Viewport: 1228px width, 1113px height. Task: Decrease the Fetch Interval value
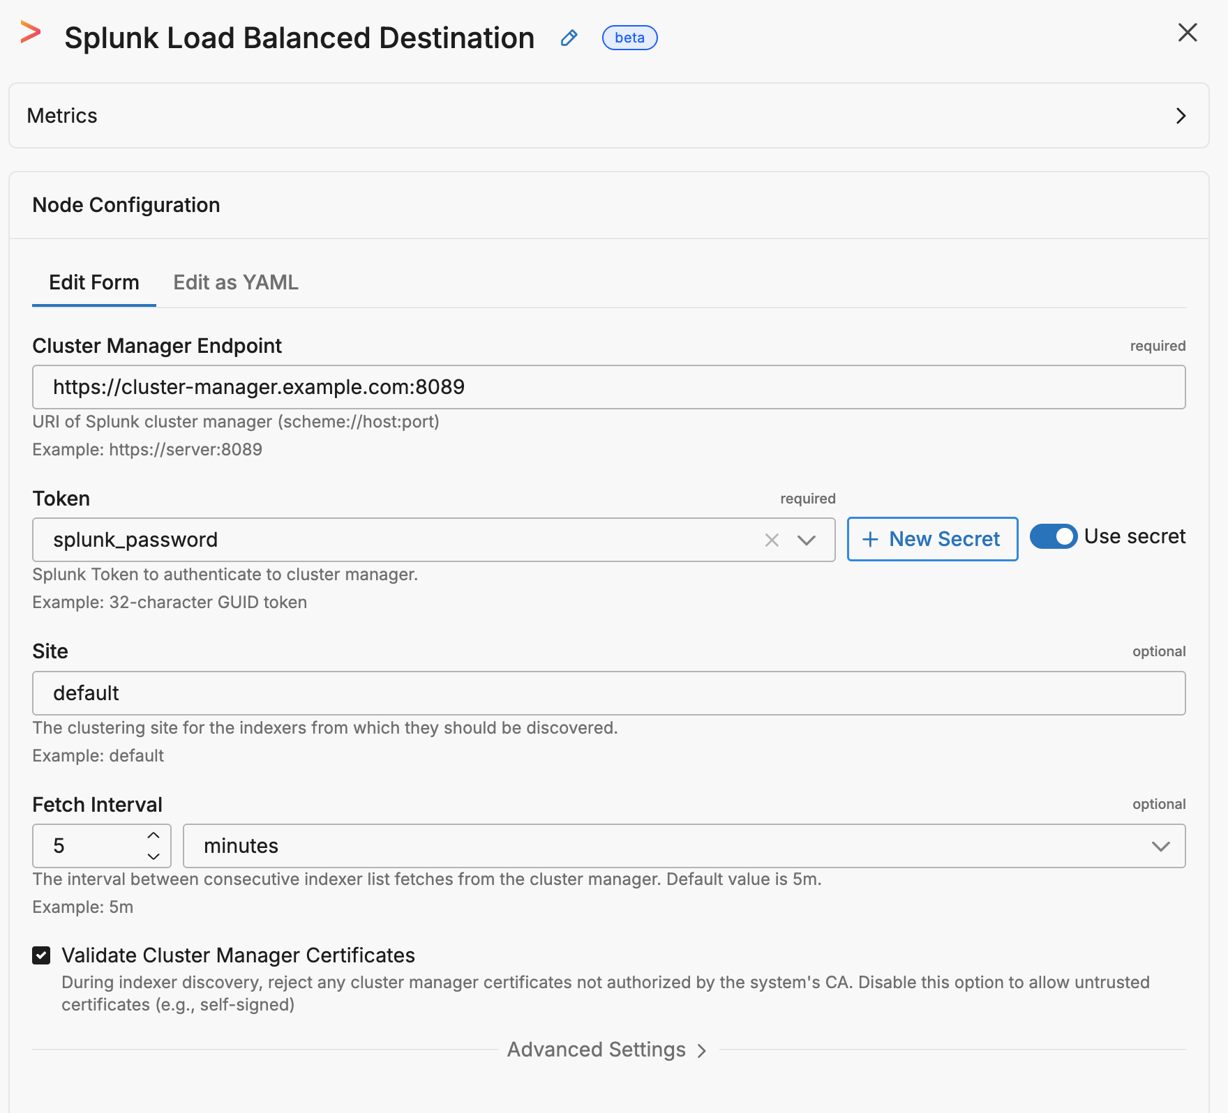153,856
